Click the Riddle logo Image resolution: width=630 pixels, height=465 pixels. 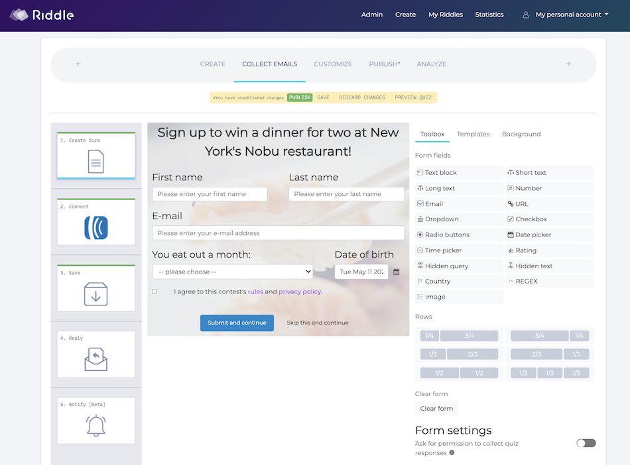pos(42,15)
